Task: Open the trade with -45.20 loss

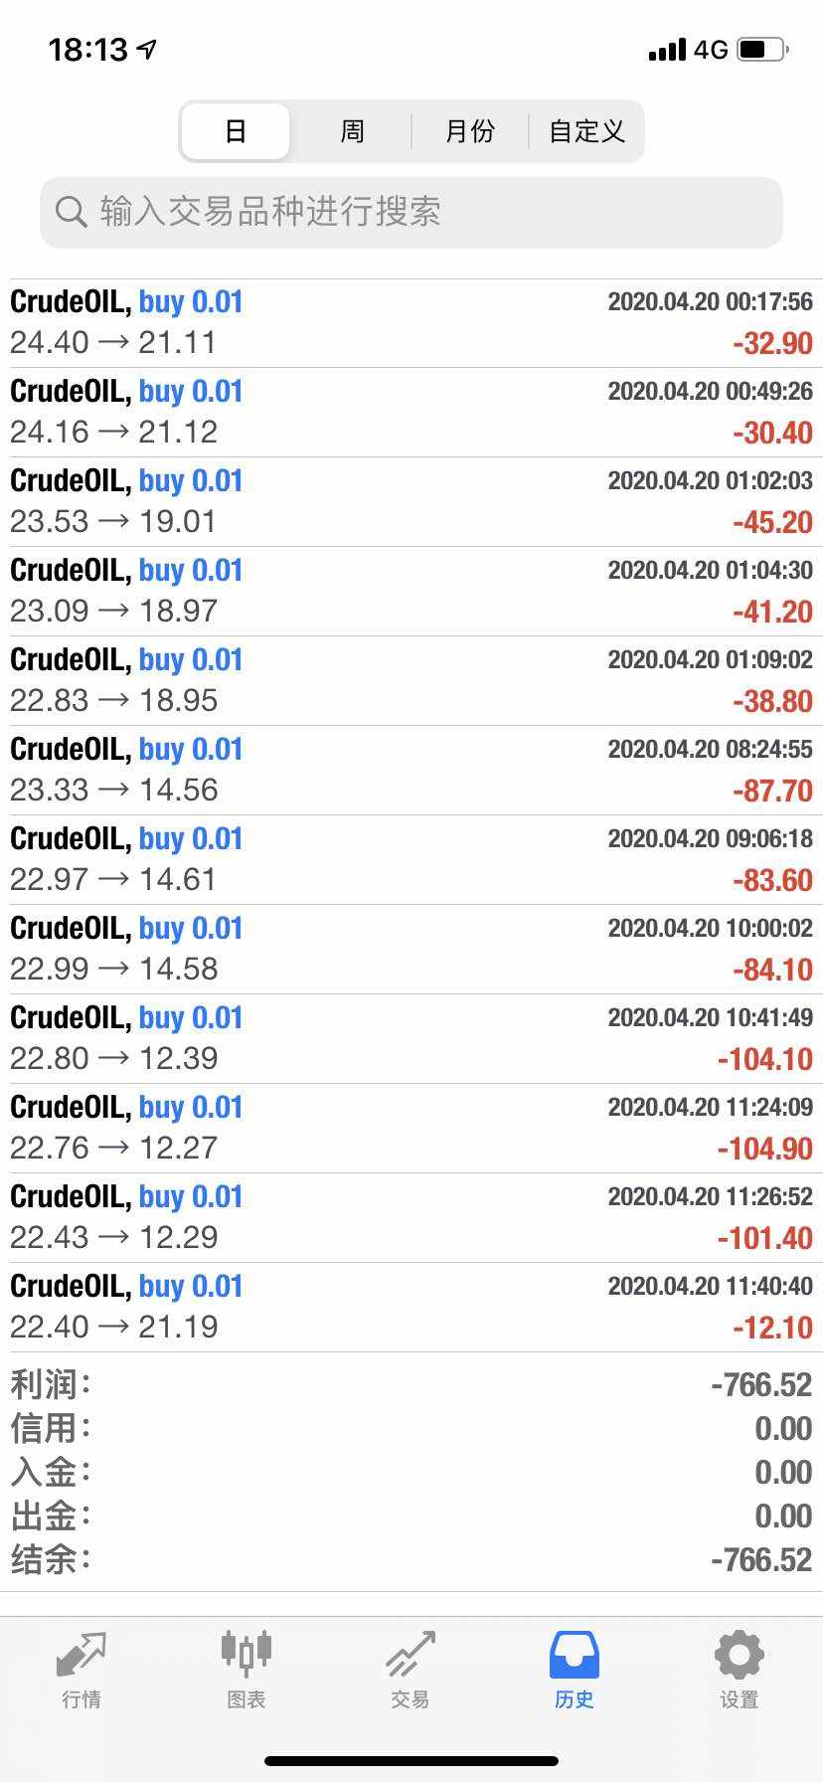Action: (x=411, y=501)
